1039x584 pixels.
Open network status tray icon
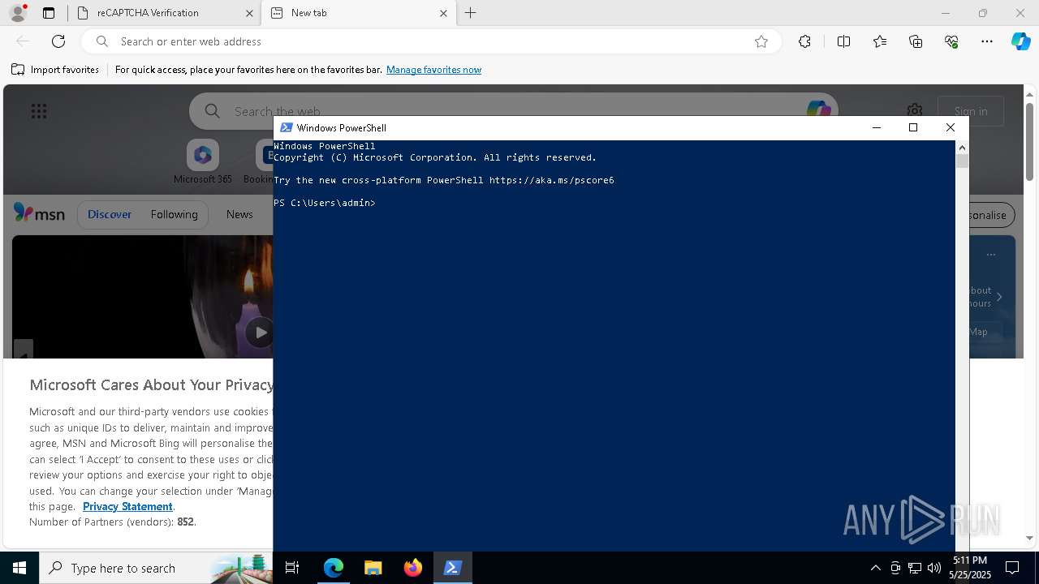915,568
